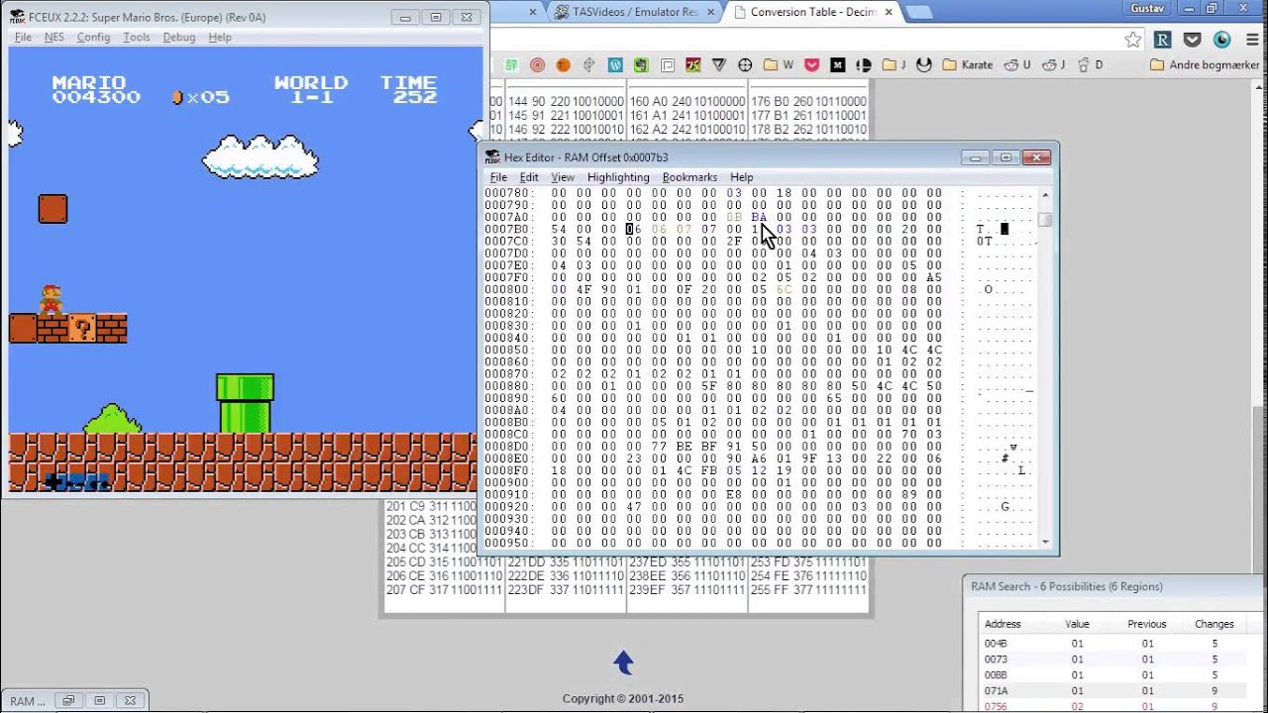Click the Gustav profile button

coord(1147,8)
